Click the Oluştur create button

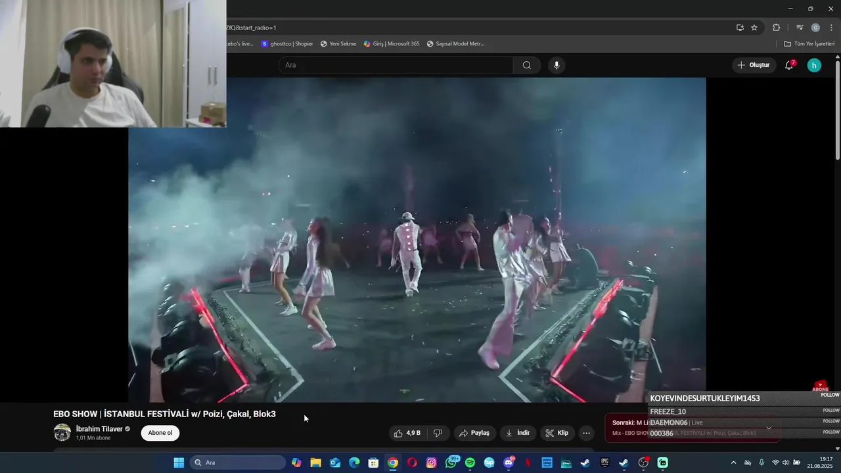(x=754, y=65)
